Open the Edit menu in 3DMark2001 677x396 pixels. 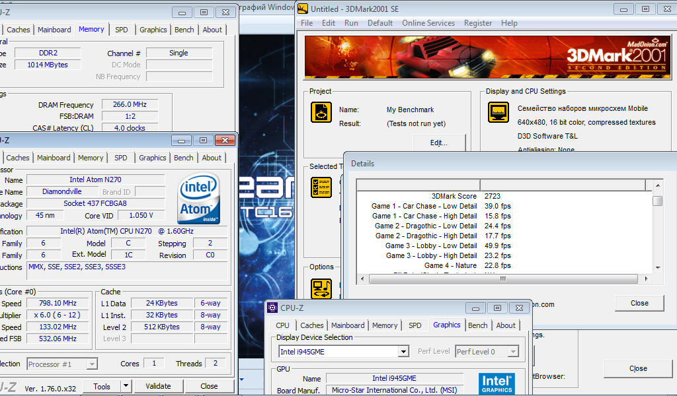tap(328, 23)
